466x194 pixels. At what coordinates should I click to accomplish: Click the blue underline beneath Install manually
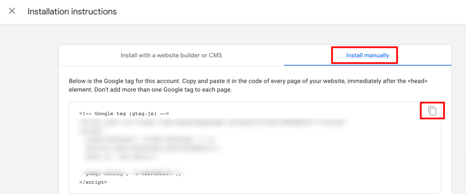point(367,65)
